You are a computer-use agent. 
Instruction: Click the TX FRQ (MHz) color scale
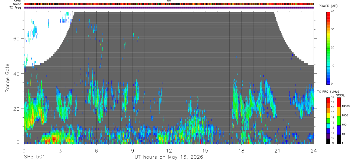click(328, 120)
